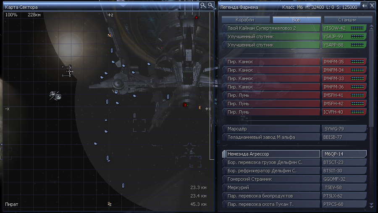Click the Пират label at map bottom-left

[x=12, y=204]
